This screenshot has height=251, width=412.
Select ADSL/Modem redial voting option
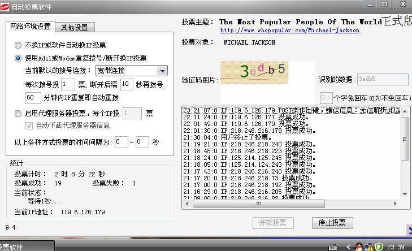pyautogui.click(x=19, y=58)
